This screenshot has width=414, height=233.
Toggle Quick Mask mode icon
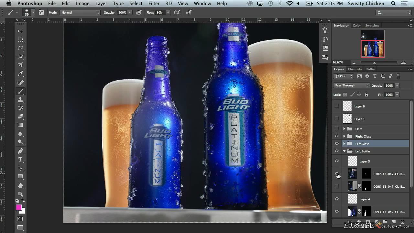coord(20,219)
